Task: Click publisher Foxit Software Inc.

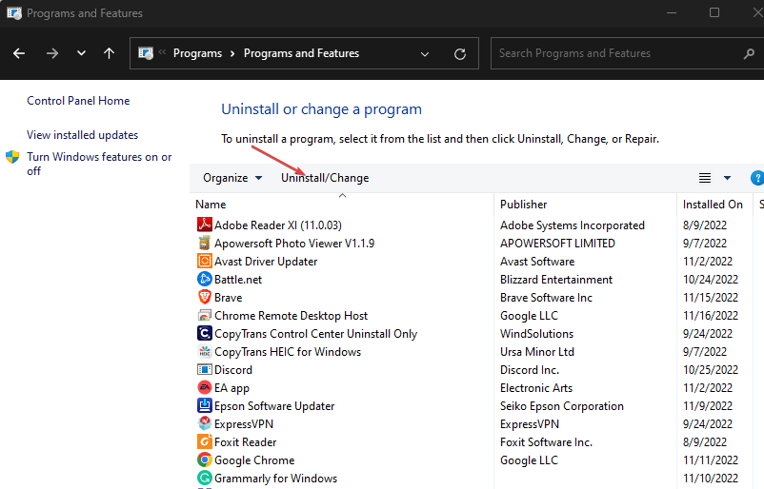Action: (x=546, y=441)
